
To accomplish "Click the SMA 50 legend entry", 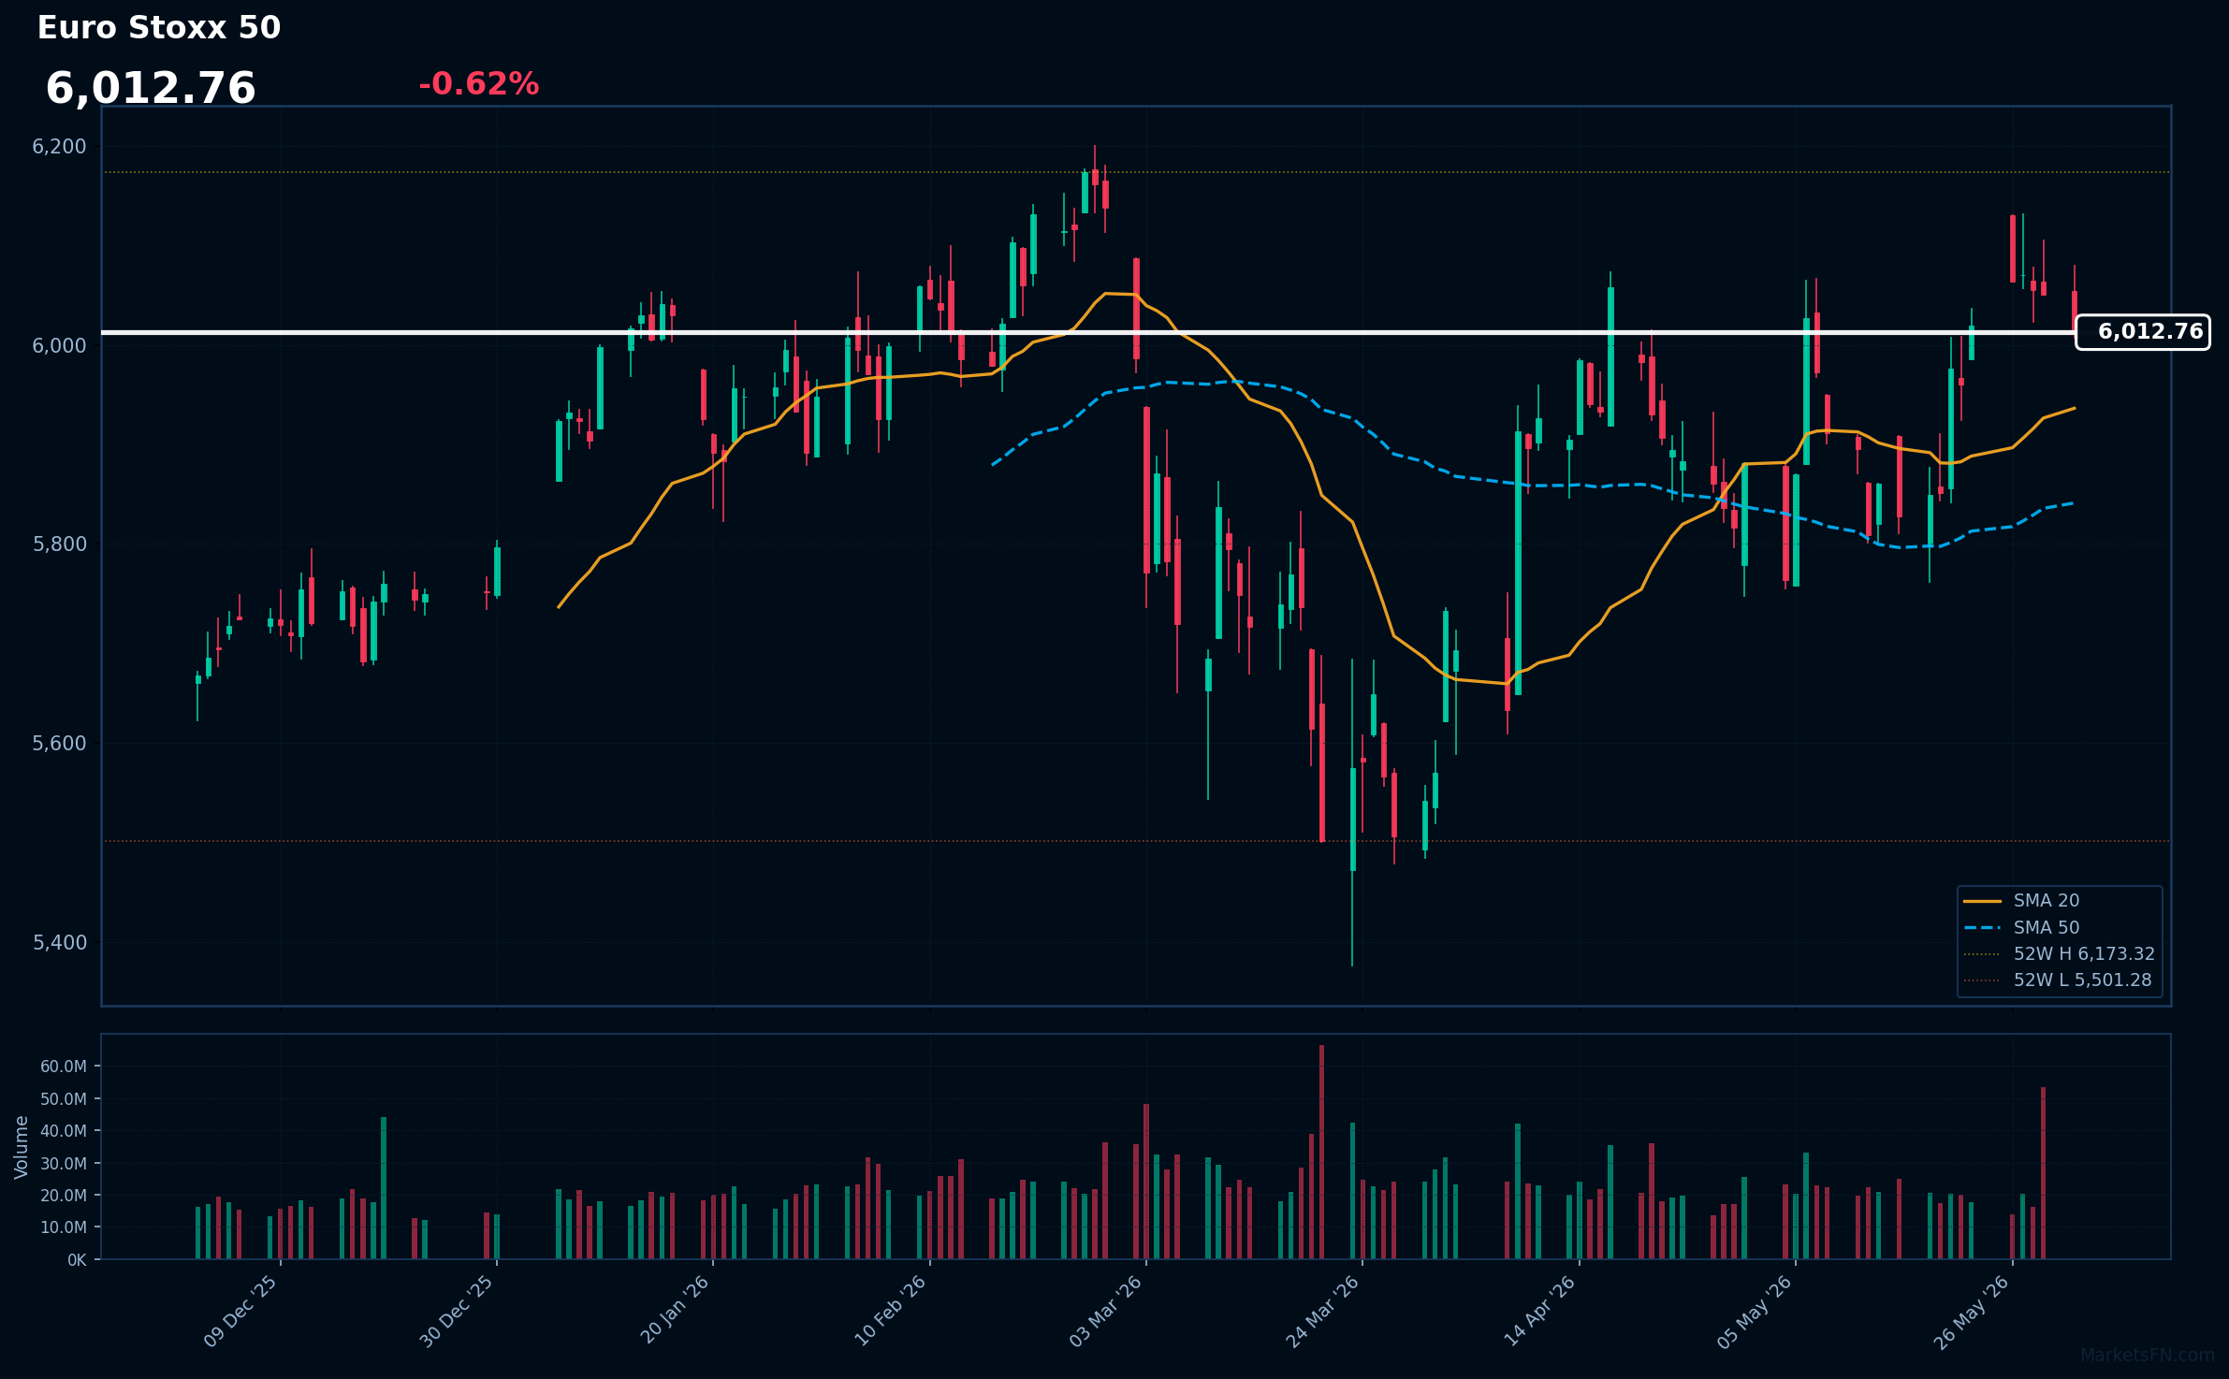I will click(2021, 928).
